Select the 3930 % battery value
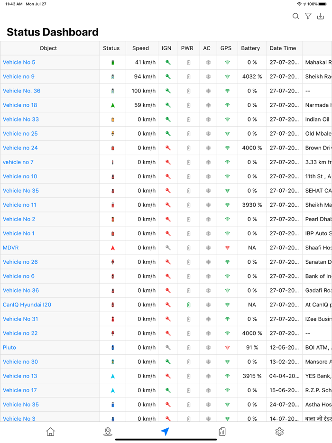The width and height of the screenshot is (332, 443). coord(252,205)
